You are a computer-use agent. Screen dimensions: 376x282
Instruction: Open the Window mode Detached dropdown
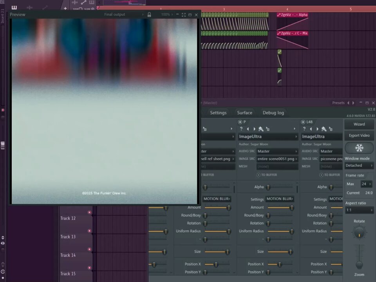359,165
